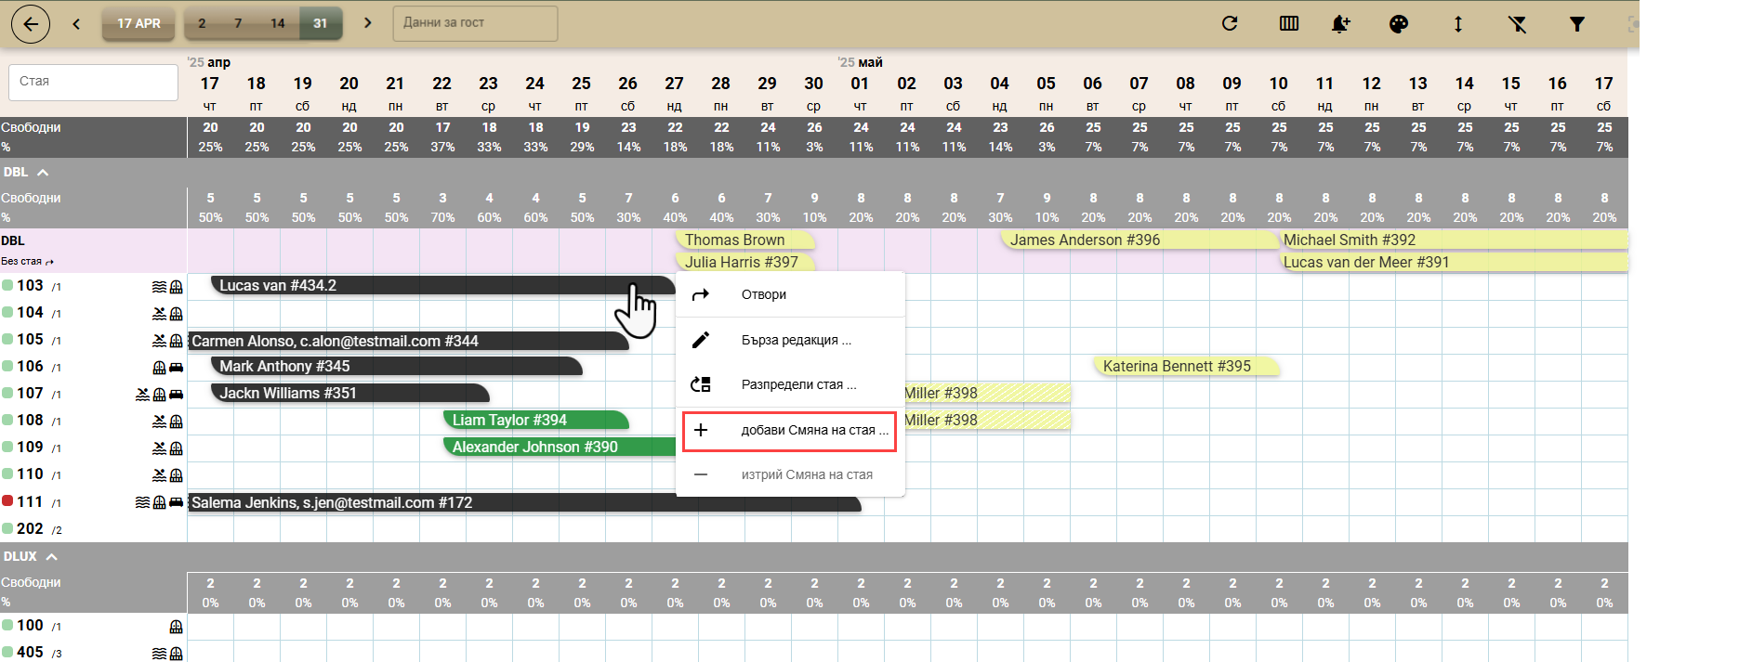The height and width of the screenshot is (662, 1752).
Task: Open the add notification bell
Action: 1340,24
